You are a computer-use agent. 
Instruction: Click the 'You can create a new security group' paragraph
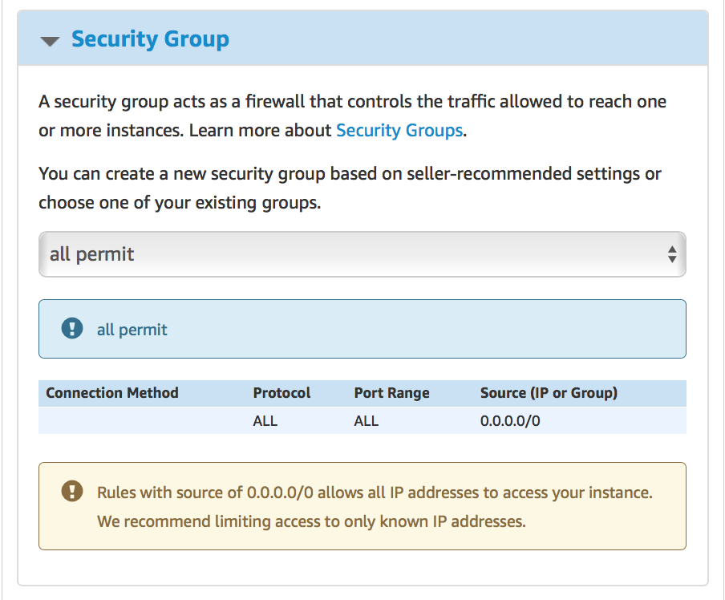[350, 174]
